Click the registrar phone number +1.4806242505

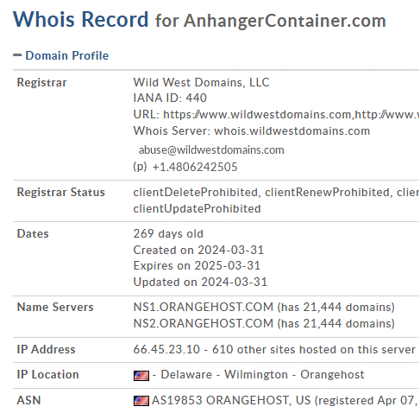coord(195,167)
